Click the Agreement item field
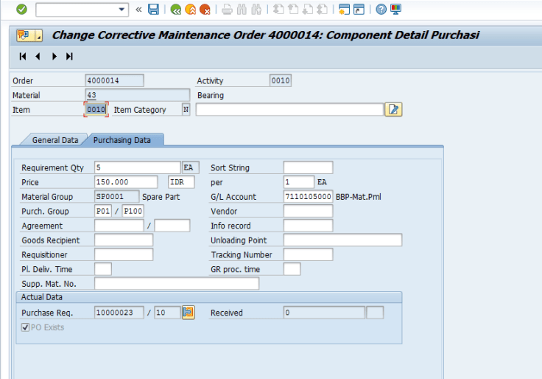Viewport: 542px width, 379px height. pyautogui.click(x=172, y=226)
